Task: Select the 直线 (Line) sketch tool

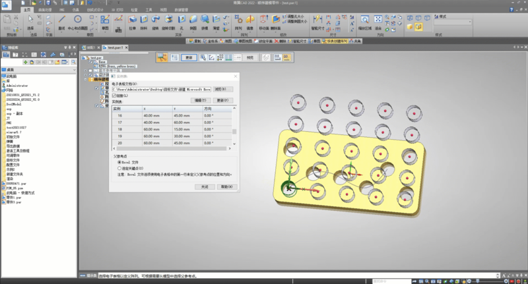Action: click(x=61, y=21)
